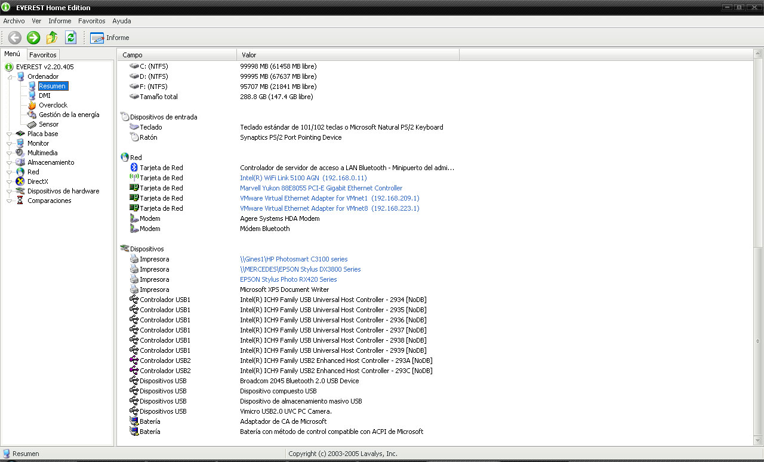The height and width of the screenshot is (462, 764).
Task: Expand the Red tree node in the sidebar
Action: (x=10, y=172)
